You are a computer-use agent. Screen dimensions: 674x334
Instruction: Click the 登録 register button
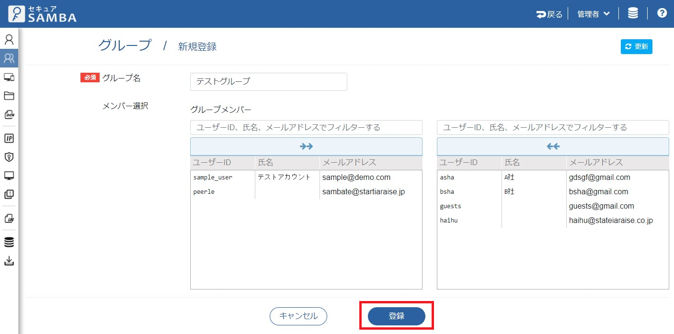(x=396, y=316)
